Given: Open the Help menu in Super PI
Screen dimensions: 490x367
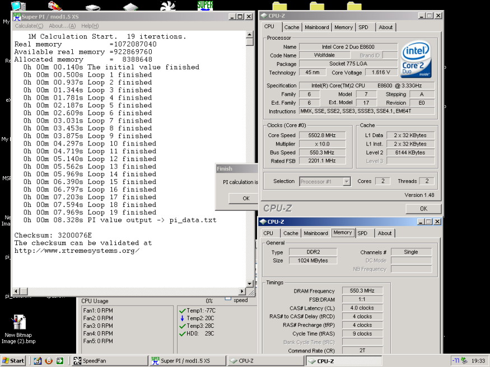Looking at the screenshot, I should (90, 26).
